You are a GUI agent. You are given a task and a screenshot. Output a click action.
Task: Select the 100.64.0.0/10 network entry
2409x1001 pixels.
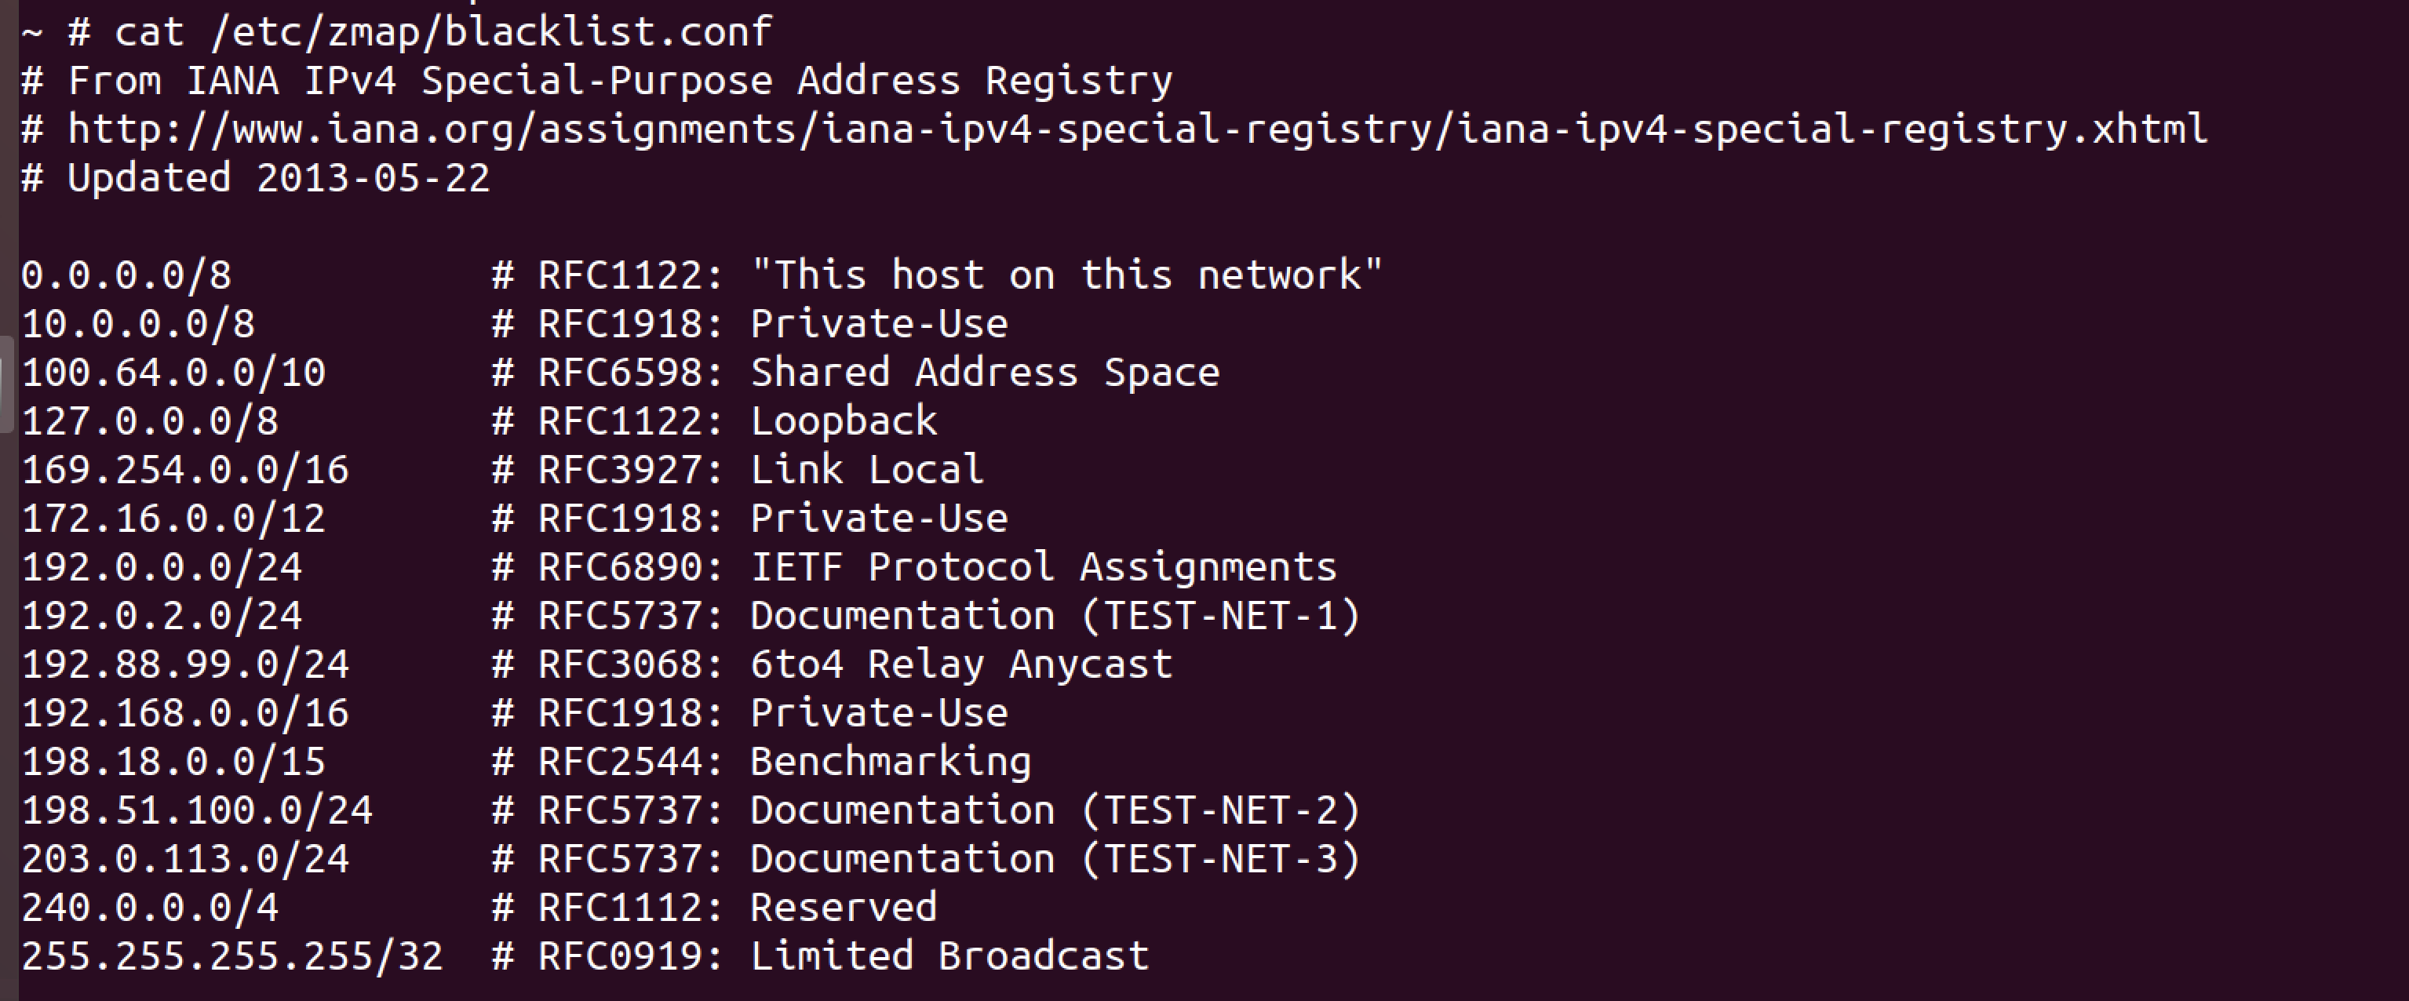coord(173,373)
